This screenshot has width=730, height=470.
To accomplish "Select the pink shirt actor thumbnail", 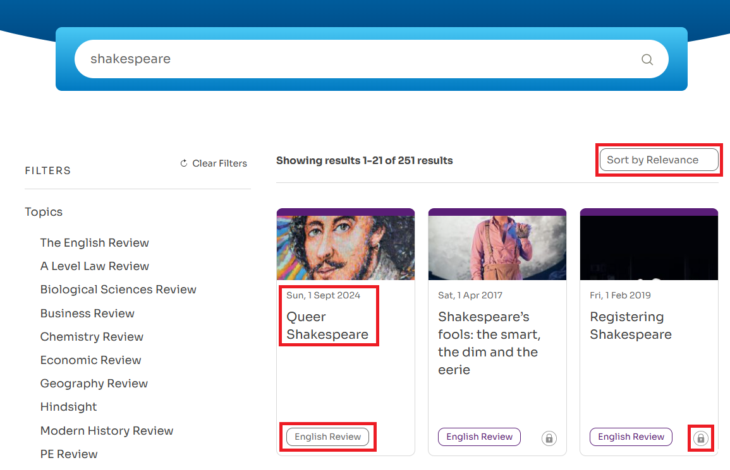I will click(497, 247).
